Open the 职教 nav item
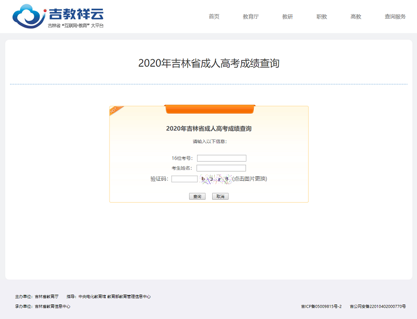The width and height of the screenshot is (417, 319). click(x=322, y=17)
